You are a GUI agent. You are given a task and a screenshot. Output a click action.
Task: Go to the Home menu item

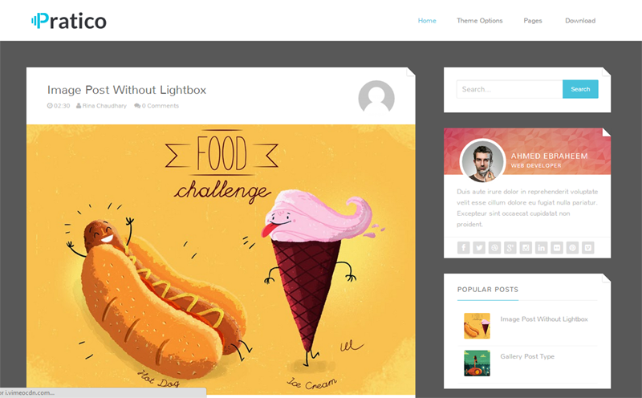(427, 21)
